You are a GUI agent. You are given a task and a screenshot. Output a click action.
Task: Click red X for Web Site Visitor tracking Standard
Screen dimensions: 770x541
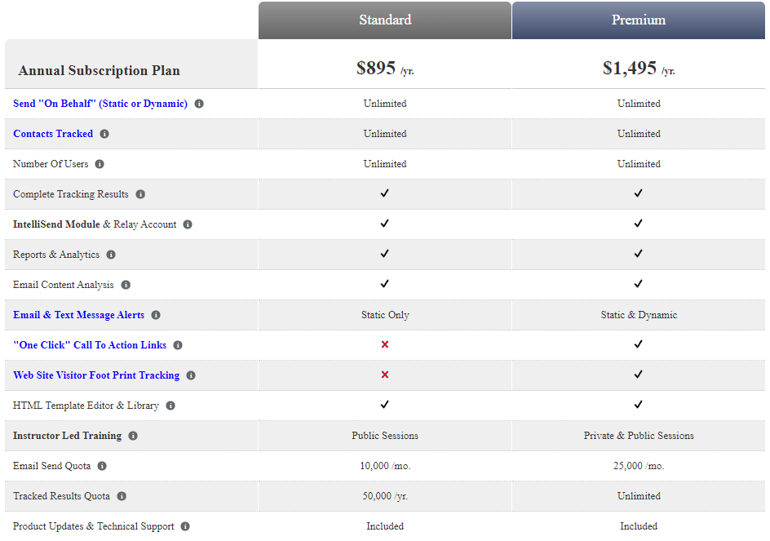click(385, 375)
